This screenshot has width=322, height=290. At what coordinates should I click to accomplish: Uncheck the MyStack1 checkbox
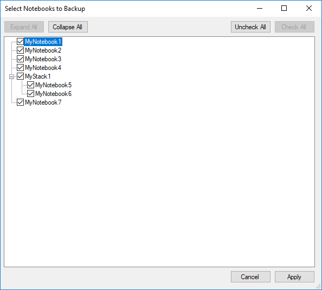coord(20,76)
